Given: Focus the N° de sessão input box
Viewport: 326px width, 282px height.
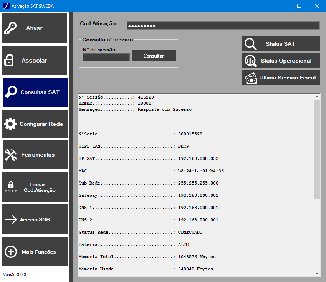Looking at the screenshot, I should pyautogui.click(x=106, y=57).
